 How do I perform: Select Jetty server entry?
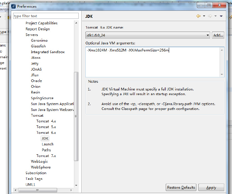tap(35, 64)
